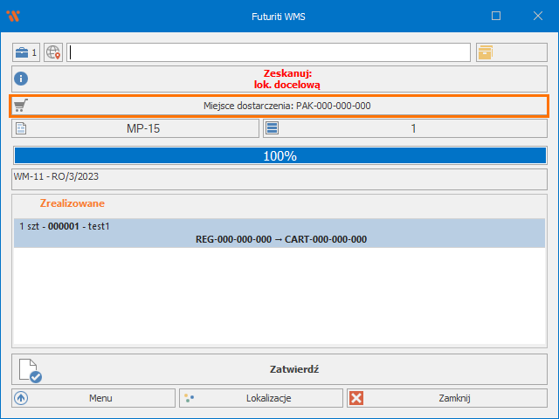Image resolution: width=559 pixels, height=419 pixels.
Task: Maximize the Futuriti WMS window
Action: click(496, 16)
